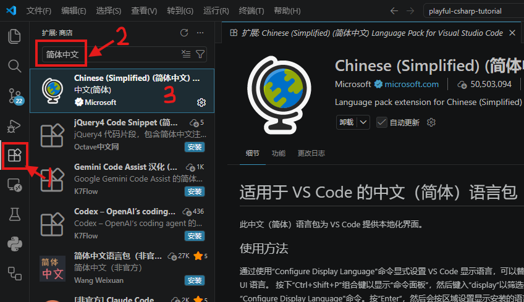This screenshot has width=524, height=302.
Task: Click the Microsoft publisher name in details
Action: (x=353, y=84)
